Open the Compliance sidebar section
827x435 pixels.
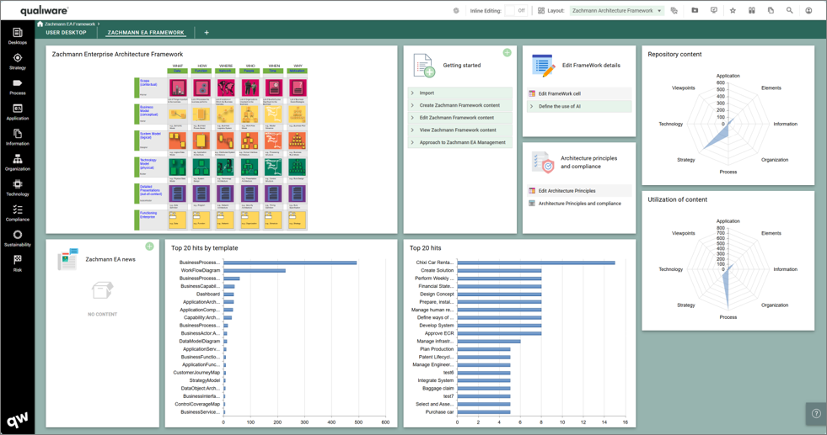point(18,213)
